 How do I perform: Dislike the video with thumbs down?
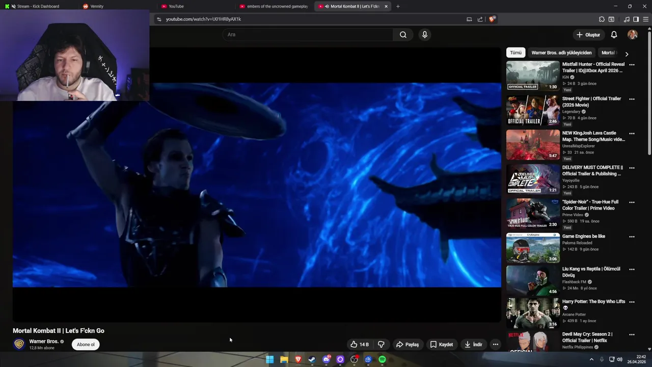(381, 345)
